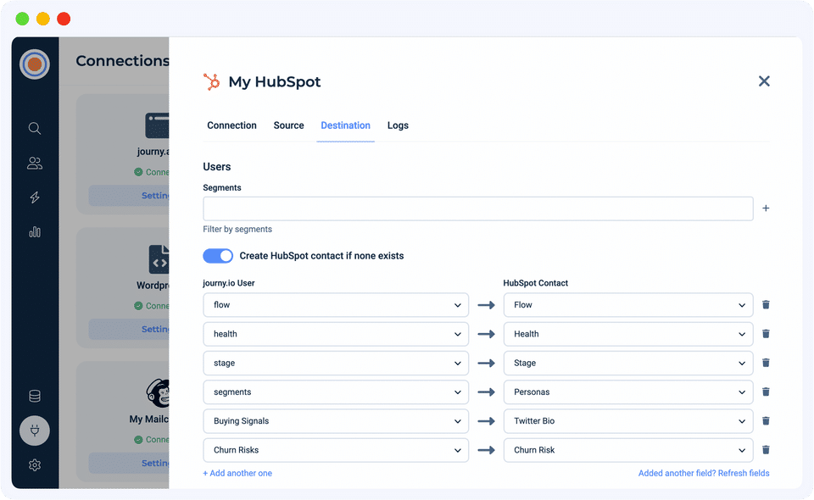This screenshot has width=814, height=500.
Task: Switch to the Source tab
Action: click(x=288, y=125)
